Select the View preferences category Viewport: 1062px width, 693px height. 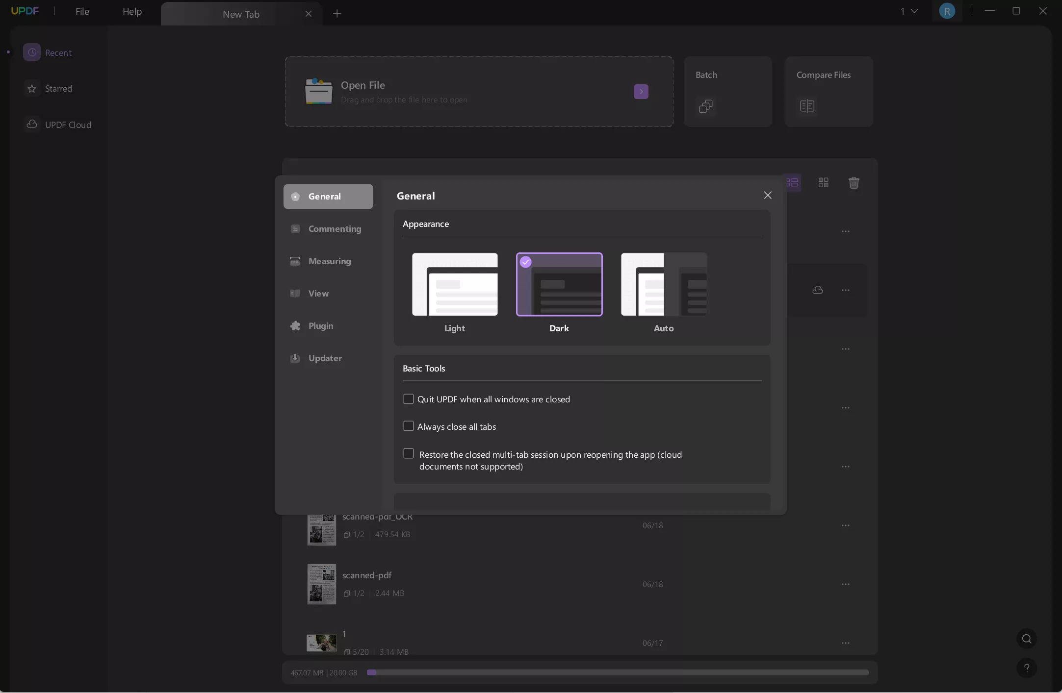tap(328, 294)
